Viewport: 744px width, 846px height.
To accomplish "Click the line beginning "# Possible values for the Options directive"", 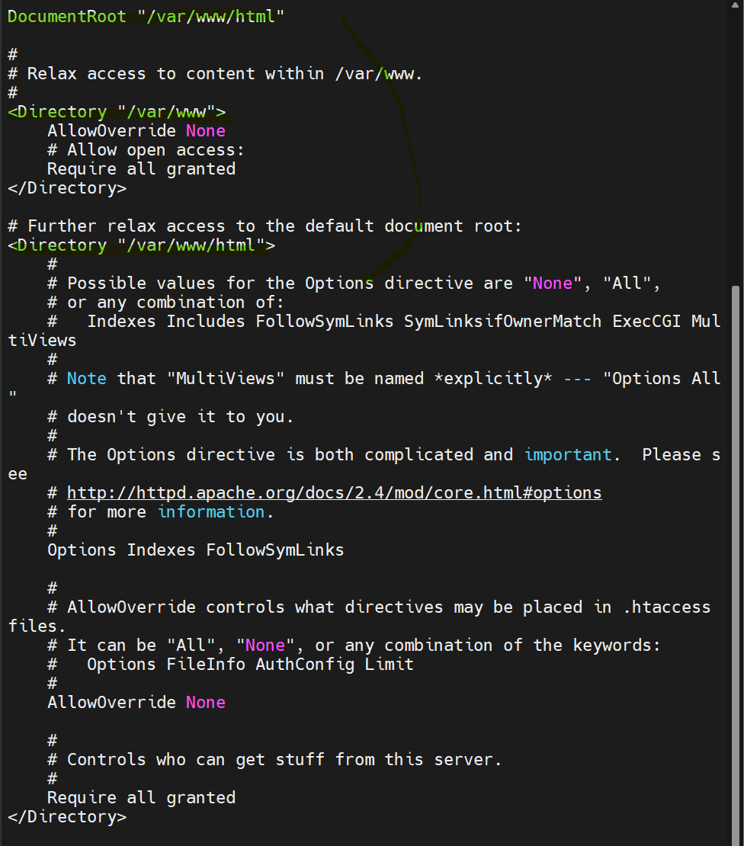I will [354, 284].
